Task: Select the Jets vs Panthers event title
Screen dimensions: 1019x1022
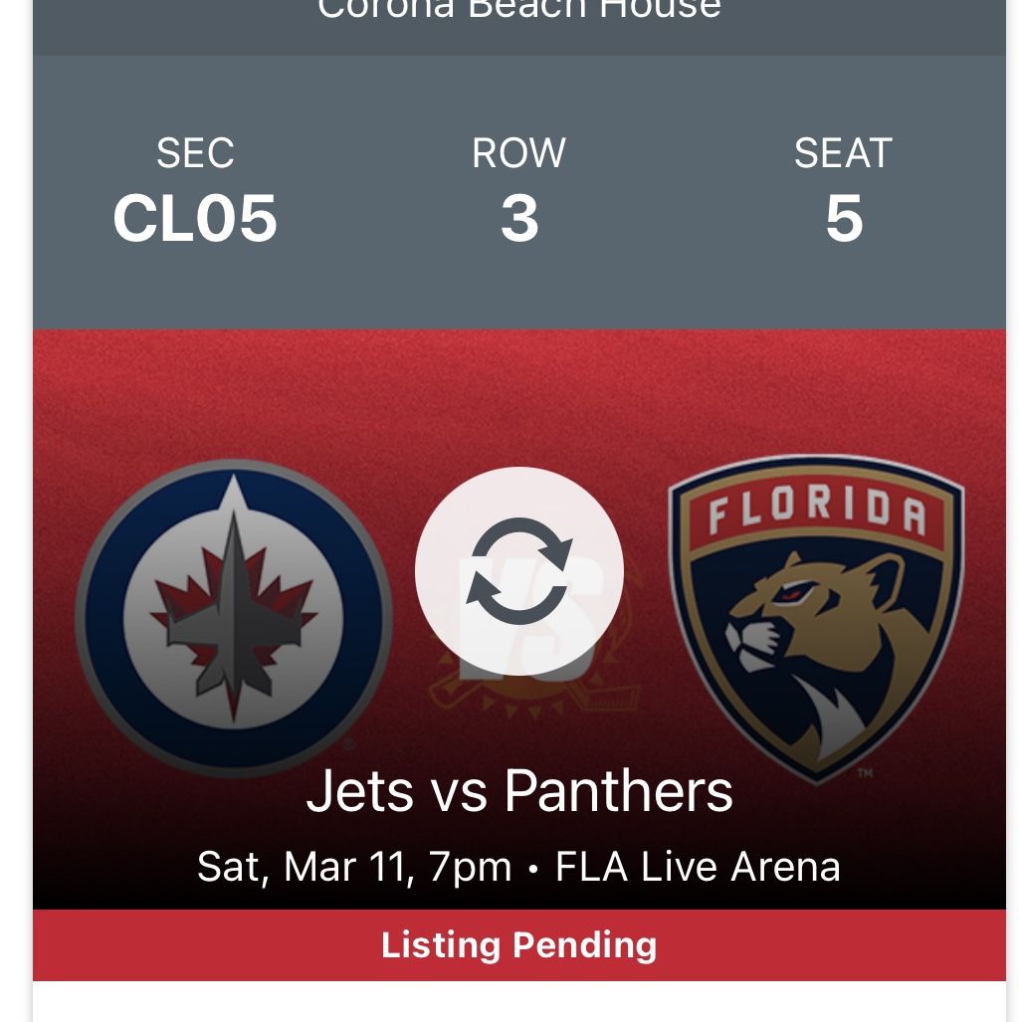Action: click(519, 791)
